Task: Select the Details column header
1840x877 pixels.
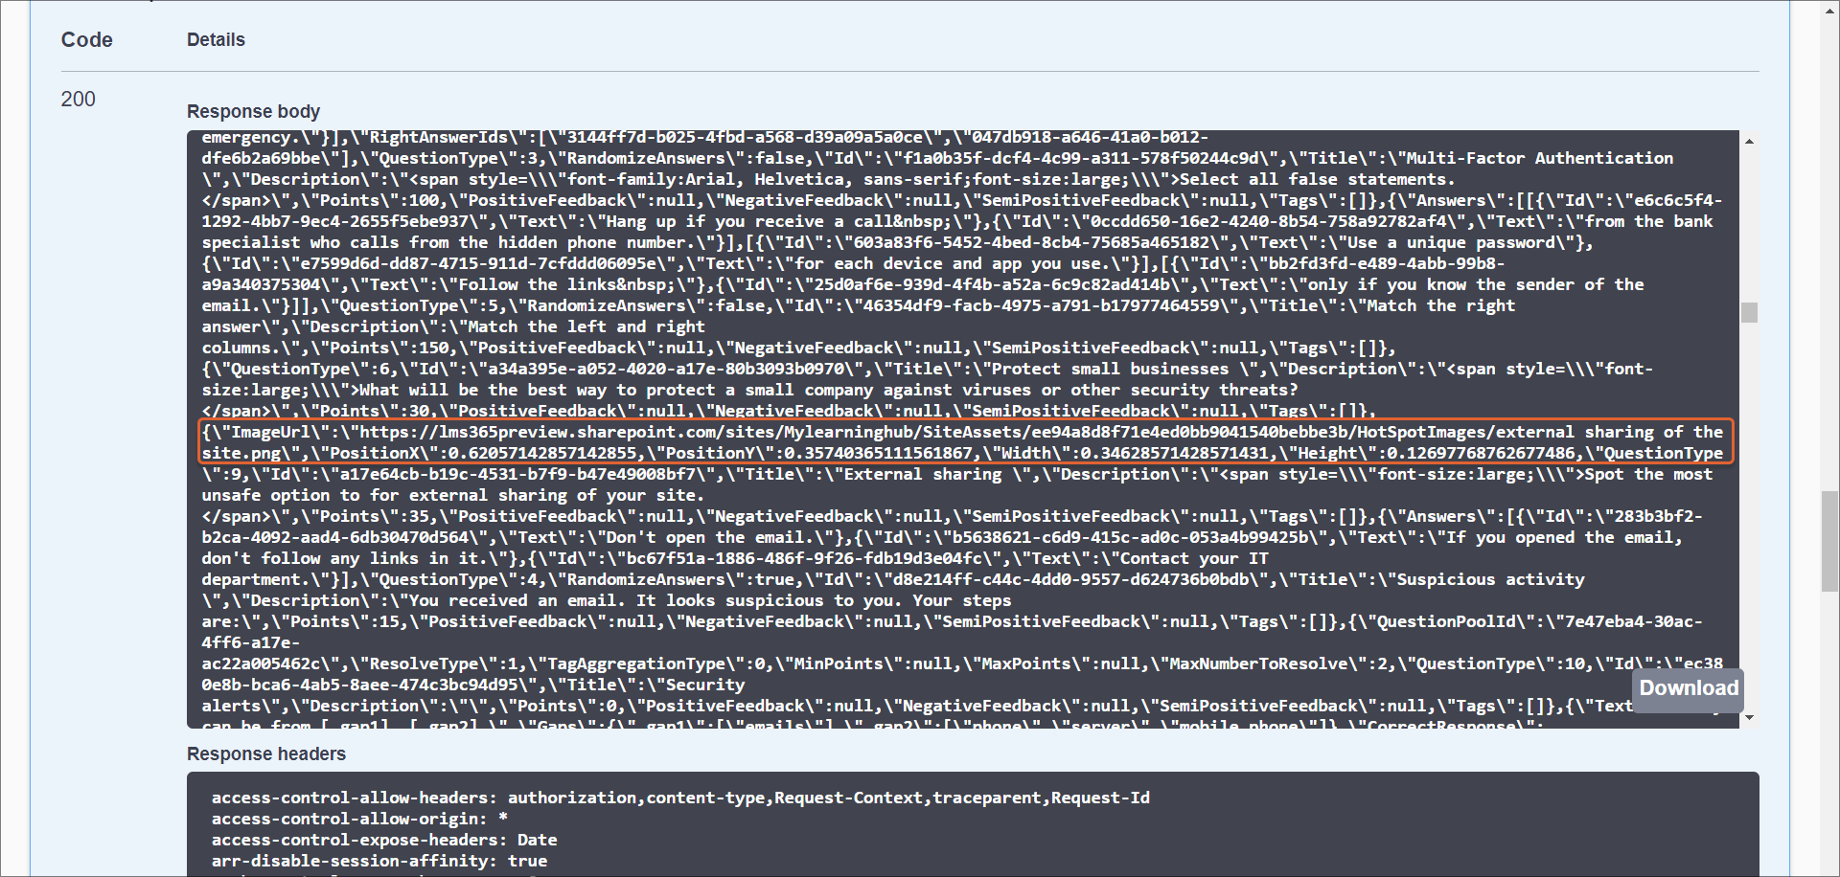Action: coord(216,40)
